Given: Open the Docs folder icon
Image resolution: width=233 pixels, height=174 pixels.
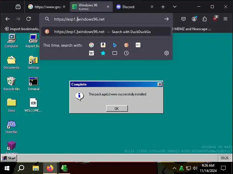Looking at the screenshot, I should click(x=11, y=105).
